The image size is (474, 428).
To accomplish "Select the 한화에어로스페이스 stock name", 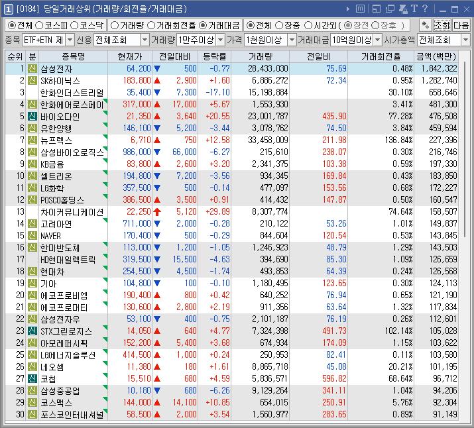I will coord(72,105).
